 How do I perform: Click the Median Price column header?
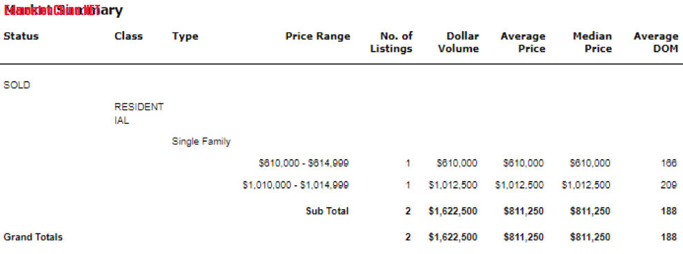tap(592, 42)
